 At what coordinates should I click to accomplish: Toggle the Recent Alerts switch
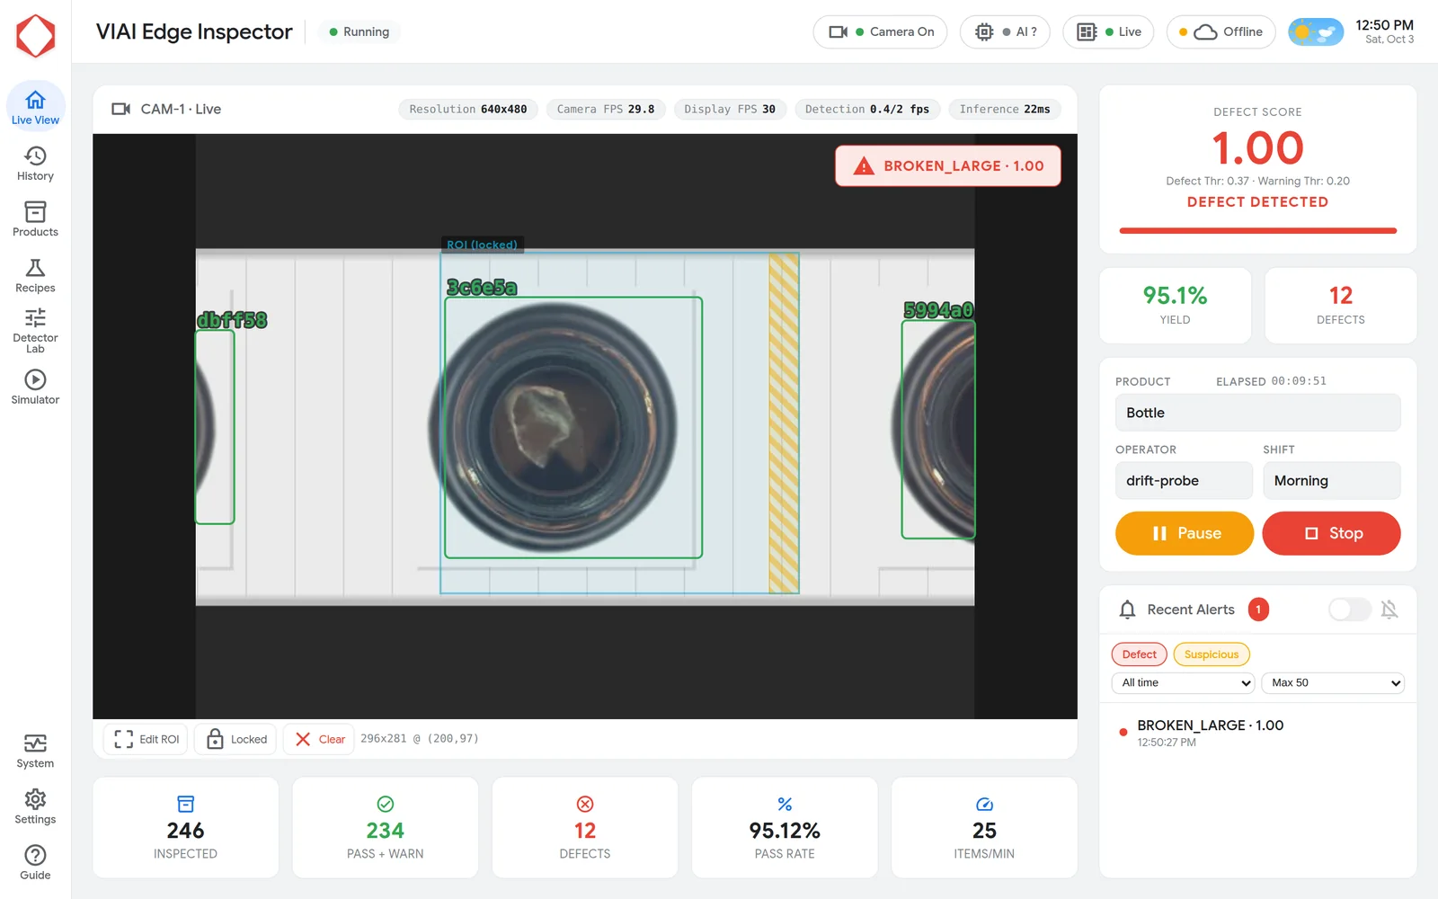click(1350, 610)
